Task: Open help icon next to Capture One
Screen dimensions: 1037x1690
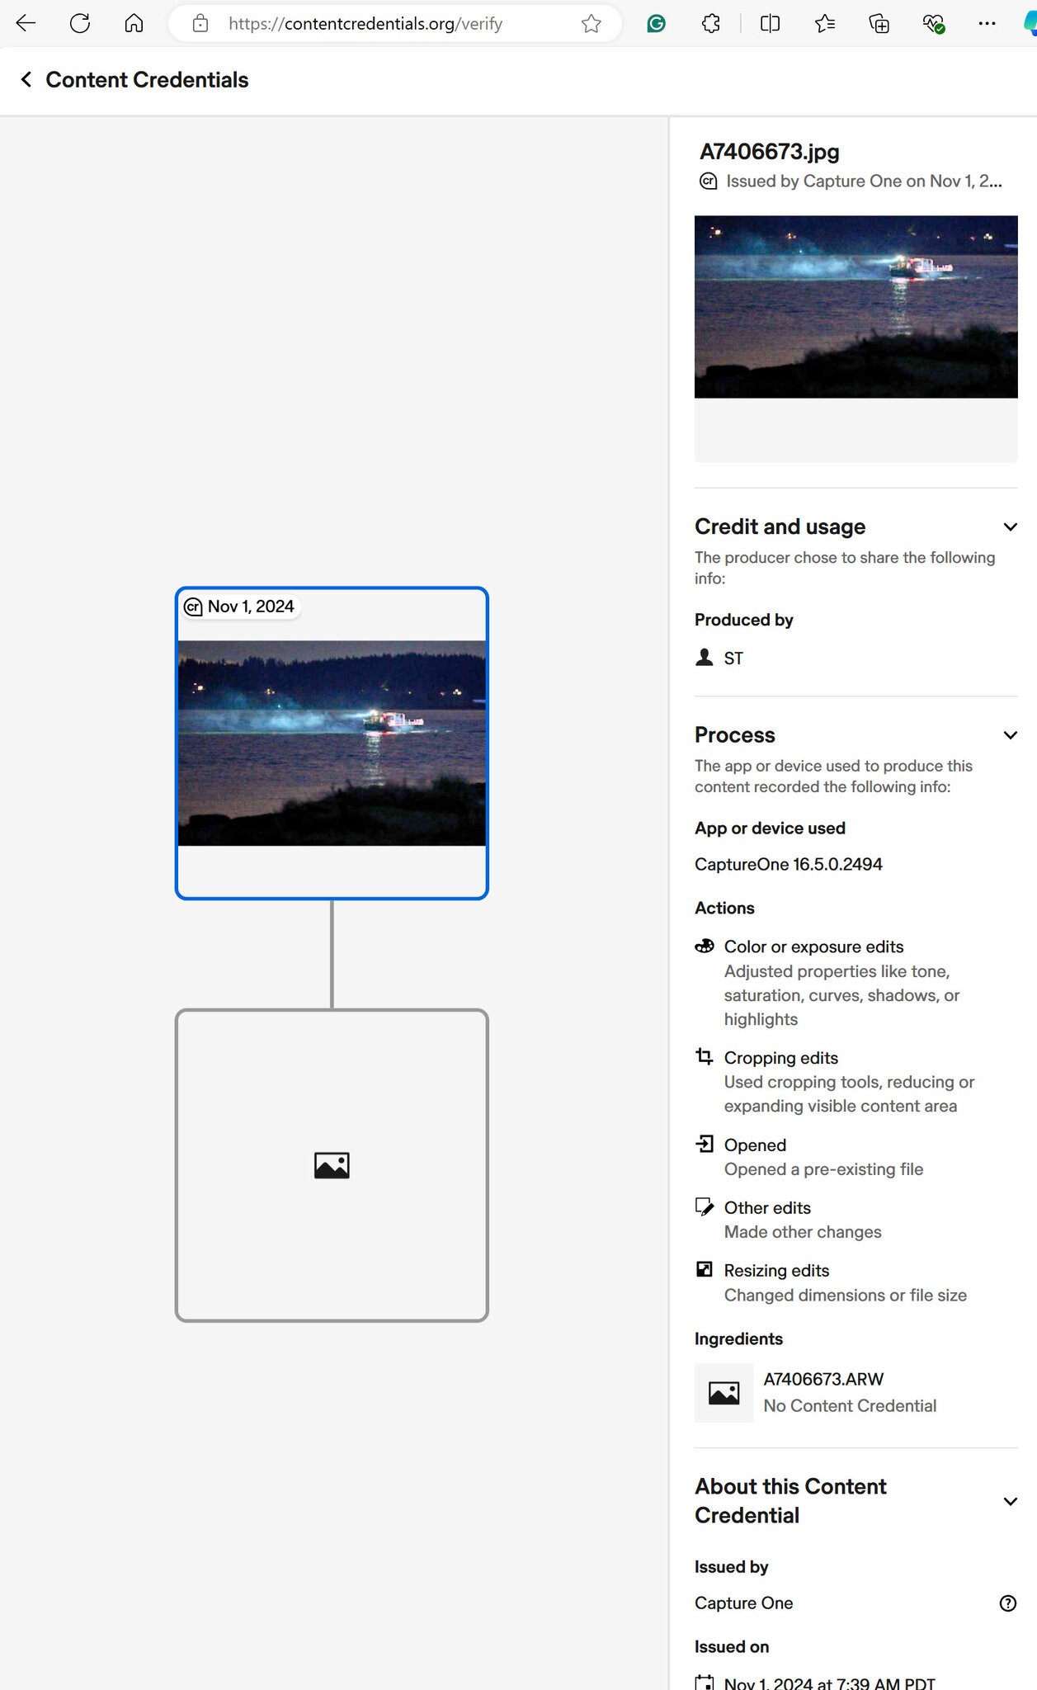Action: 1007,1603
